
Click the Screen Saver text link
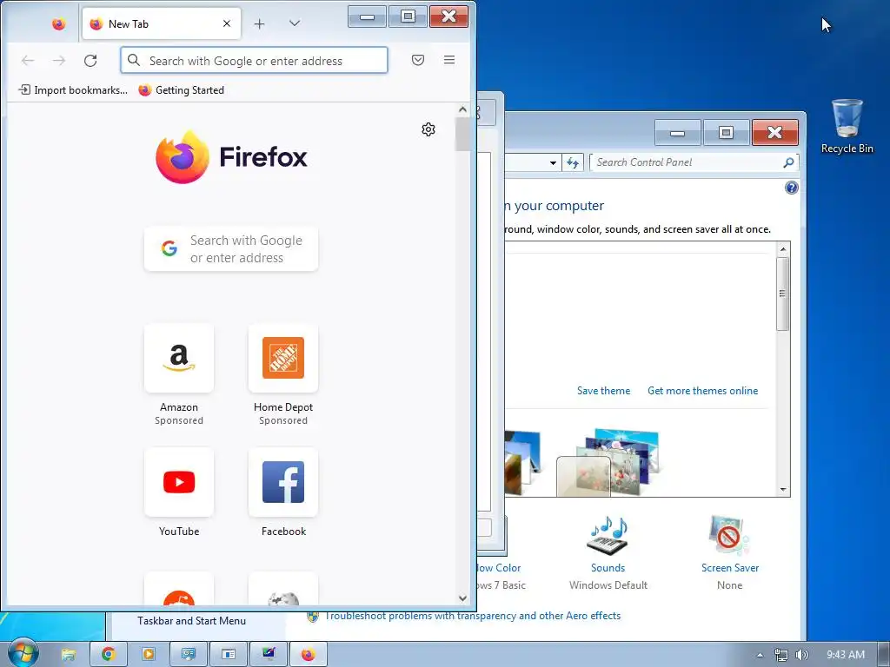(730, 568)
